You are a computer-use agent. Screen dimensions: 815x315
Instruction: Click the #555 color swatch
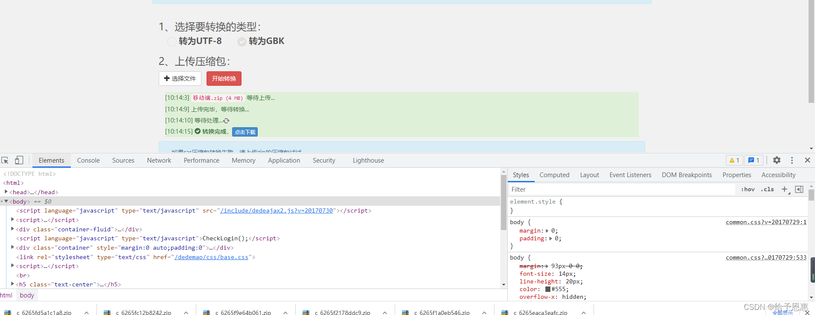[x=547, y=289]
